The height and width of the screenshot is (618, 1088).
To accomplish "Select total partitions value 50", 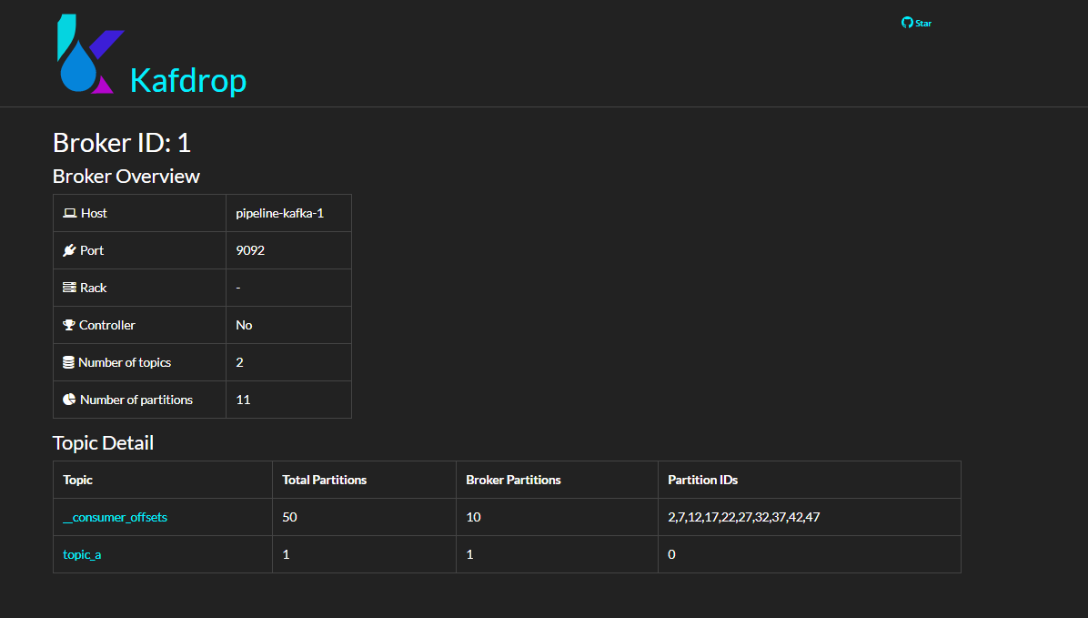I will click(x=289, y=517).
